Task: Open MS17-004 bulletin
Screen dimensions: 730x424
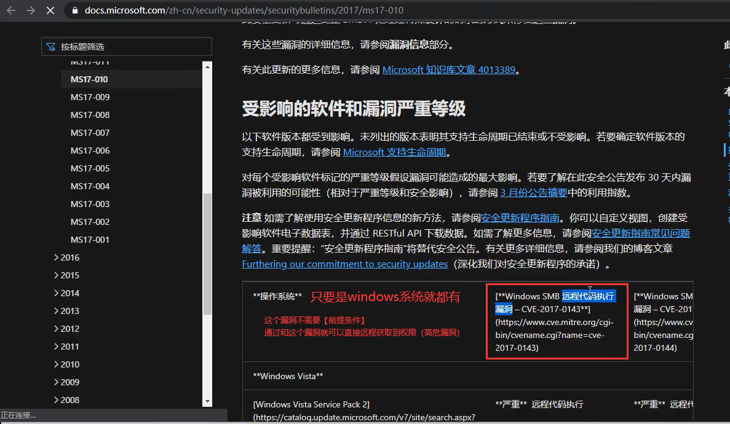Action: coord(90,186)
